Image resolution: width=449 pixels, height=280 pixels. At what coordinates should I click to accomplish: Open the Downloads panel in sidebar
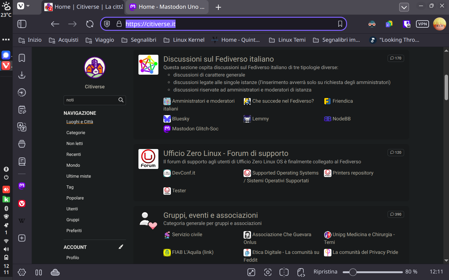(22, 75)
